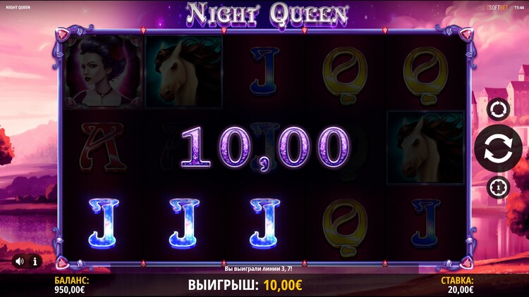Click the ВЫИГРЫШ 10,00€ win display
The height and width of the screenshot is (297, 529).
point(245,285)
